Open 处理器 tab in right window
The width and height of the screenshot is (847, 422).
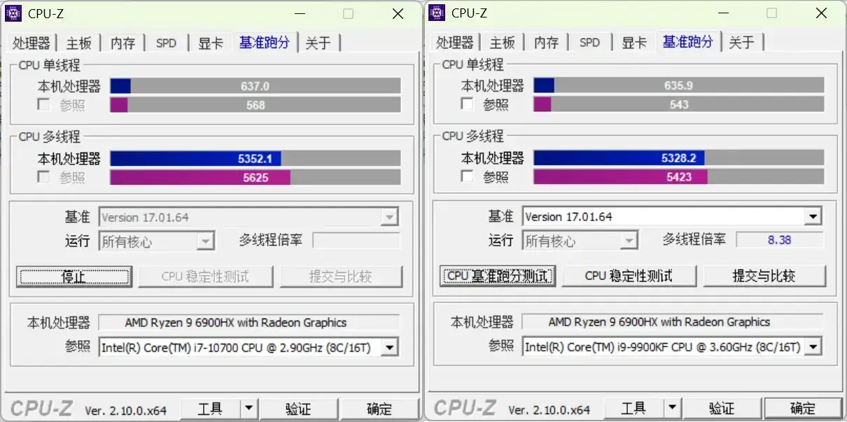coord(454,43)
